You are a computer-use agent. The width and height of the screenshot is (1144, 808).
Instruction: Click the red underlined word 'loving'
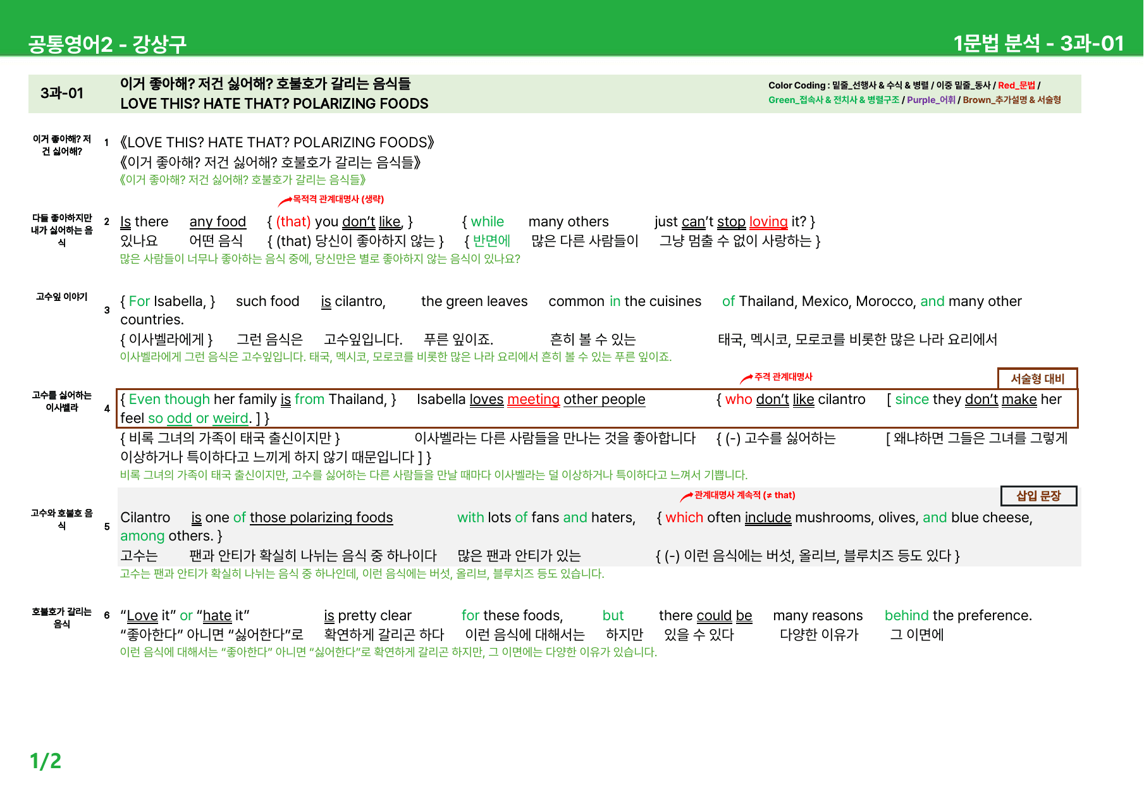coord(768,222)
